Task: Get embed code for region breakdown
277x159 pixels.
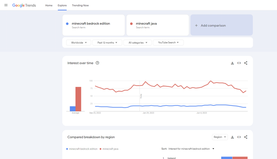Action: point(239,137)
